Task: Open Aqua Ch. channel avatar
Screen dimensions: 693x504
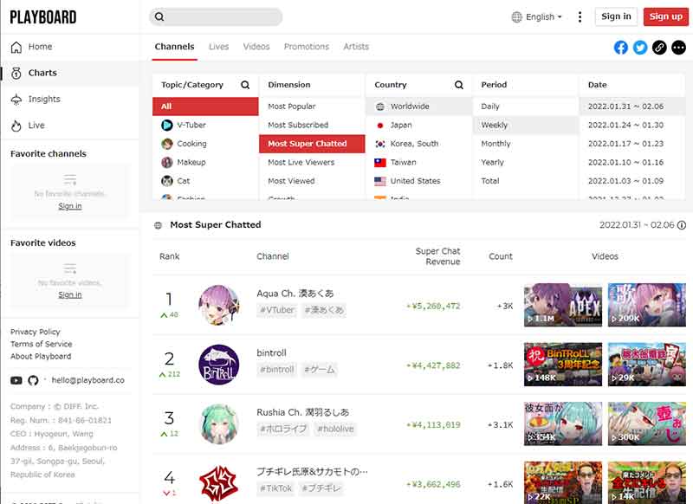Action: pos(219,305)
